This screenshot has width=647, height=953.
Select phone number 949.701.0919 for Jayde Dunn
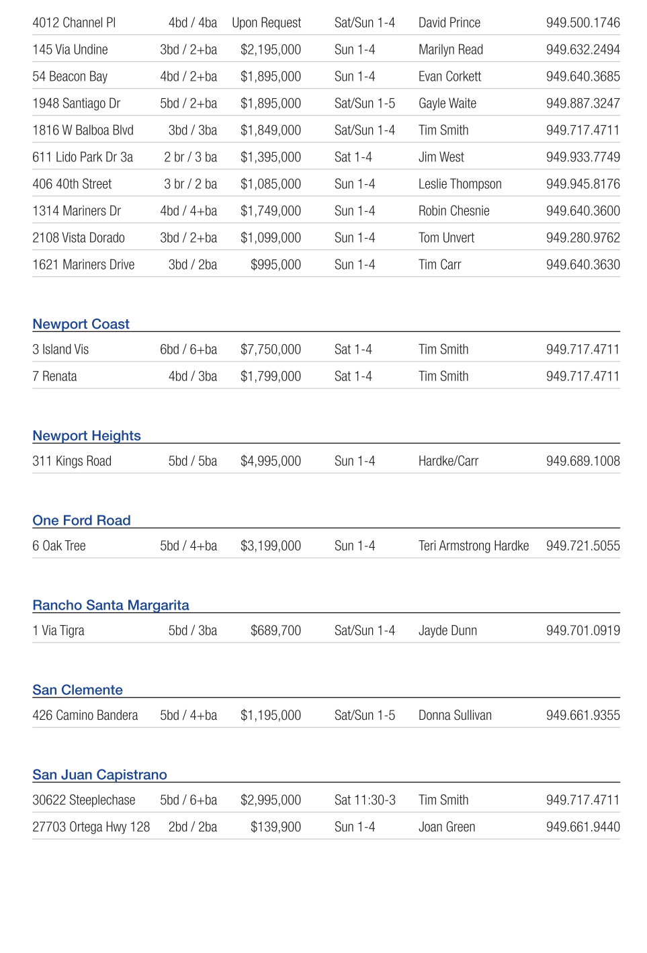coord(583,630)
